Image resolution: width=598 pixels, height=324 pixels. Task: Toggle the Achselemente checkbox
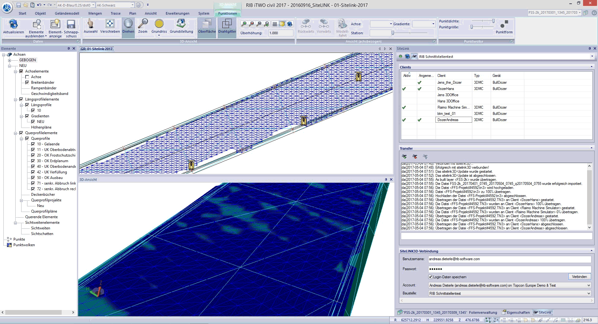pos(21,71)
